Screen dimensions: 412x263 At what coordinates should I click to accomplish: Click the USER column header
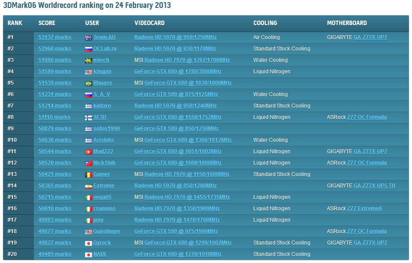pos(92,23)
